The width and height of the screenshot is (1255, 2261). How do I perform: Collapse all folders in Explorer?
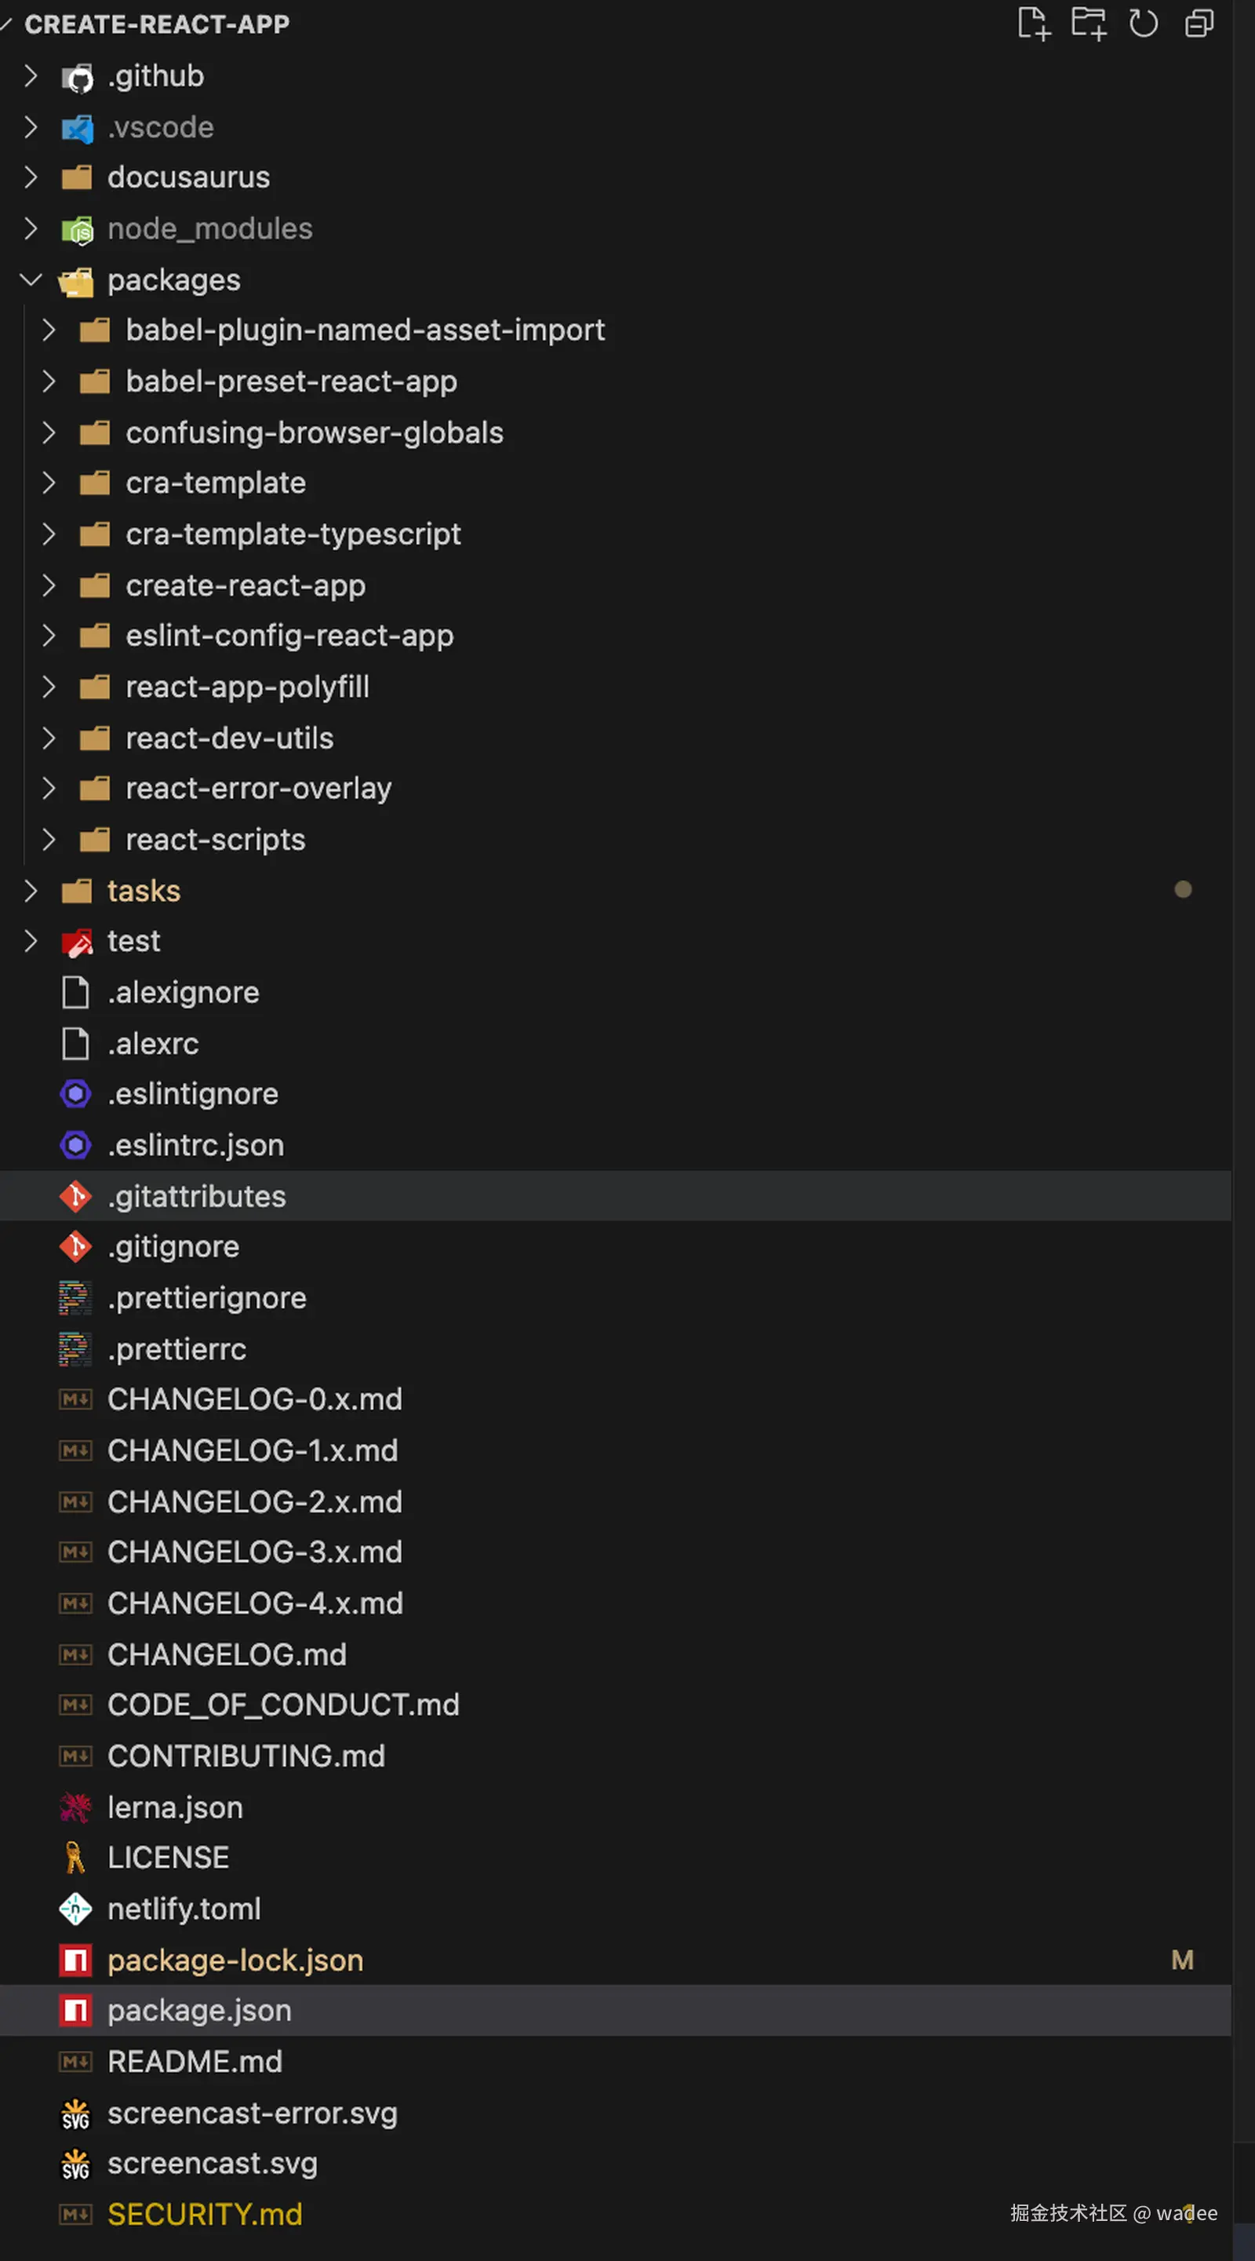(x=1199, y=24)
